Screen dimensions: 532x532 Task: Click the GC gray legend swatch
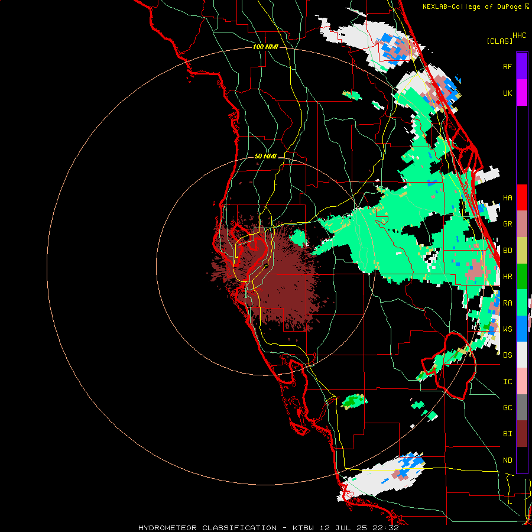point(522,407)
